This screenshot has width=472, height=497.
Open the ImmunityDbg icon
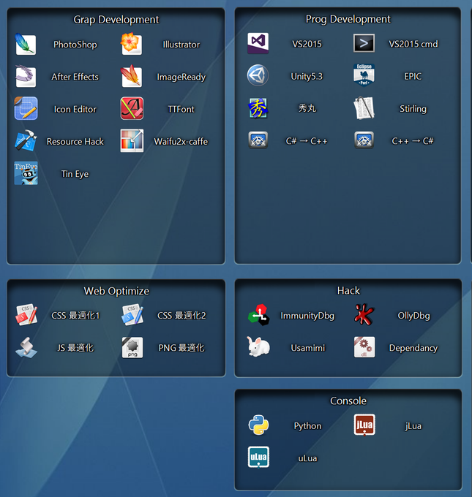[x=259, y=315]
